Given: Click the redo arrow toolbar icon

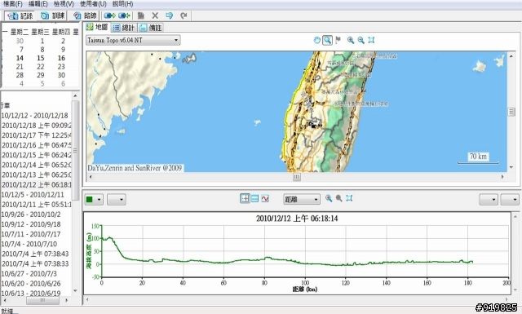Looking at the screenshot, I should (184, 15).
